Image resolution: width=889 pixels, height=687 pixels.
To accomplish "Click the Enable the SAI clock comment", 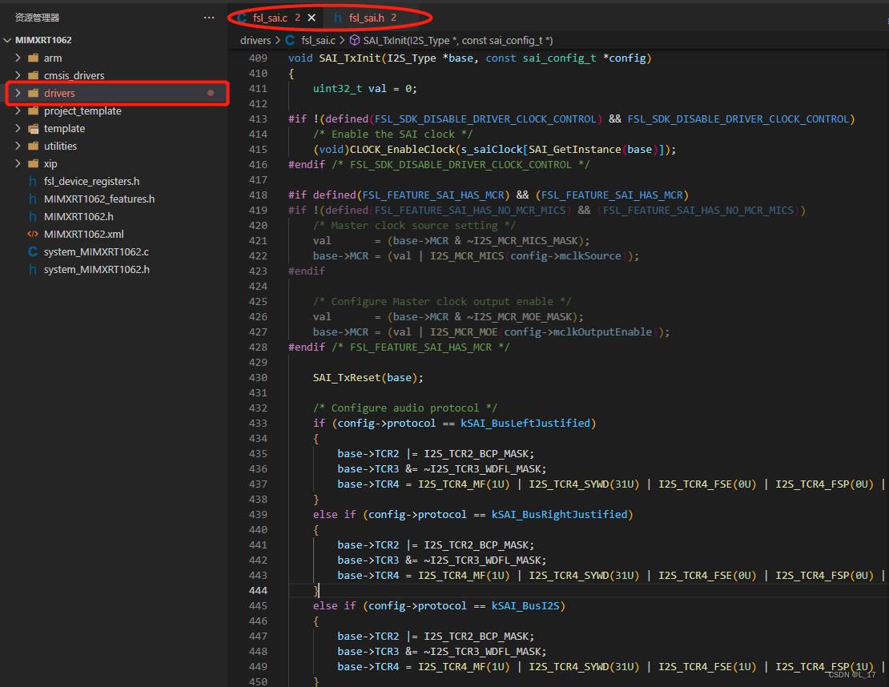I will 392,134.
